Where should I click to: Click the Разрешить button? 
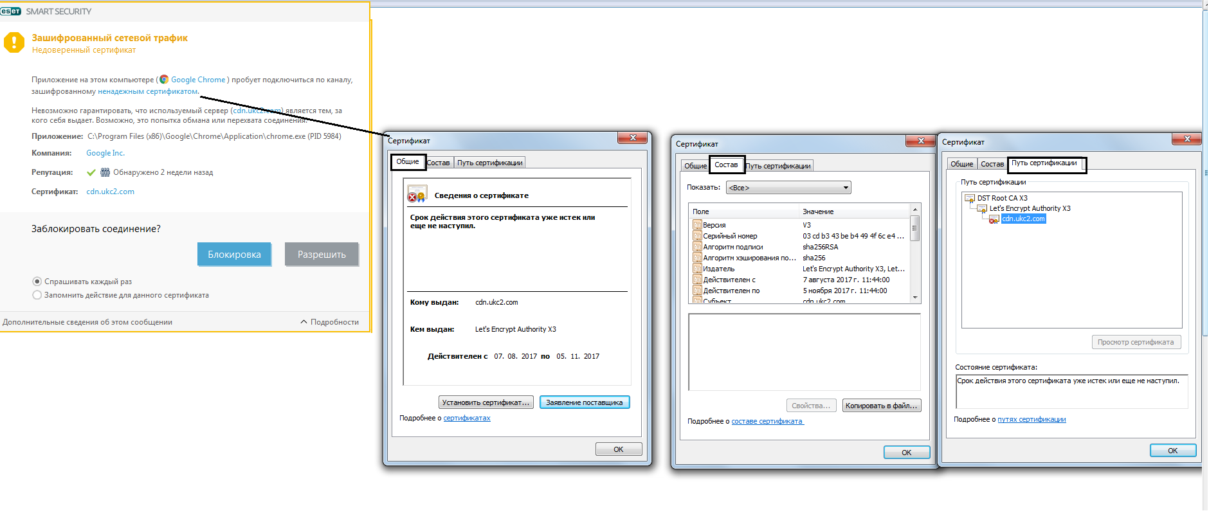coord(322,255)
